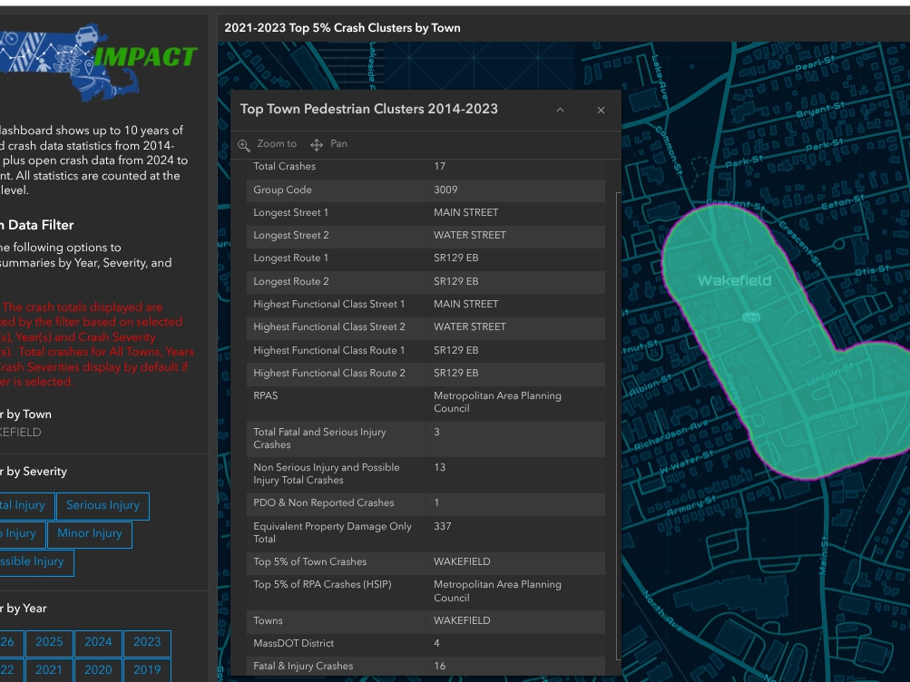Image resolution: width=910 pixels, height=682 pixels.
Task: Select the 2019 year filter
Action: point(147,670)
